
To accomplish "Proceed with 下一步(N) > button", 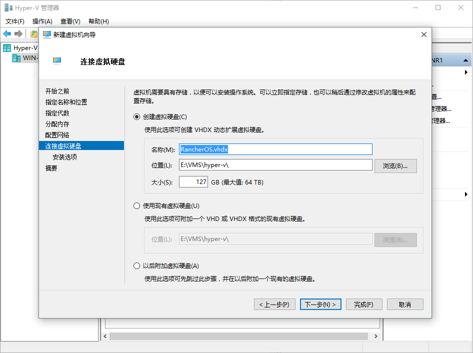I will [x=320, y=304].
